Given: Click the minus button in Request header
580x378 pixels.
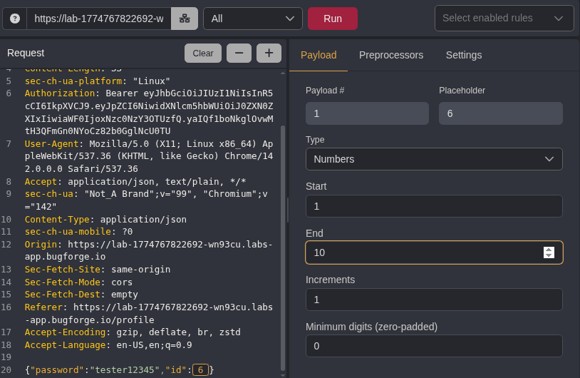Looking at the screenshot, I should [x=239, y=53].
